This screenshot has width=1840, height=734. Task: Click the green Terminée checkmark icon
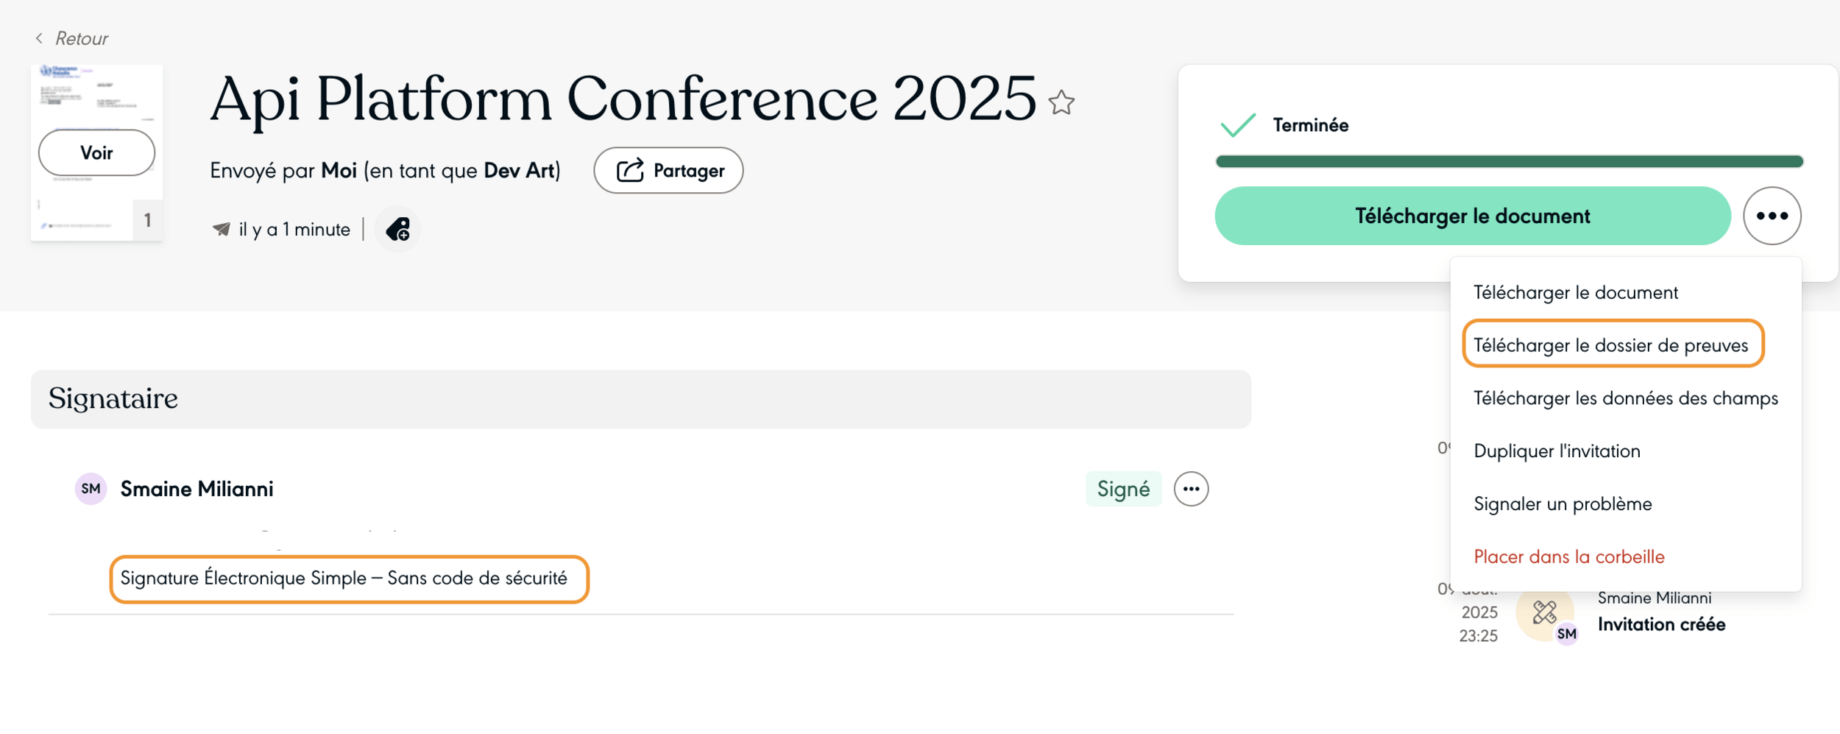1238,125
